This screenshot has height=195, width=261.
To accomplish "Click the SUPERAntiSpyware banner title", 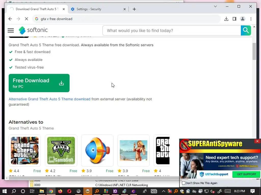I will (x=215, y=144).
